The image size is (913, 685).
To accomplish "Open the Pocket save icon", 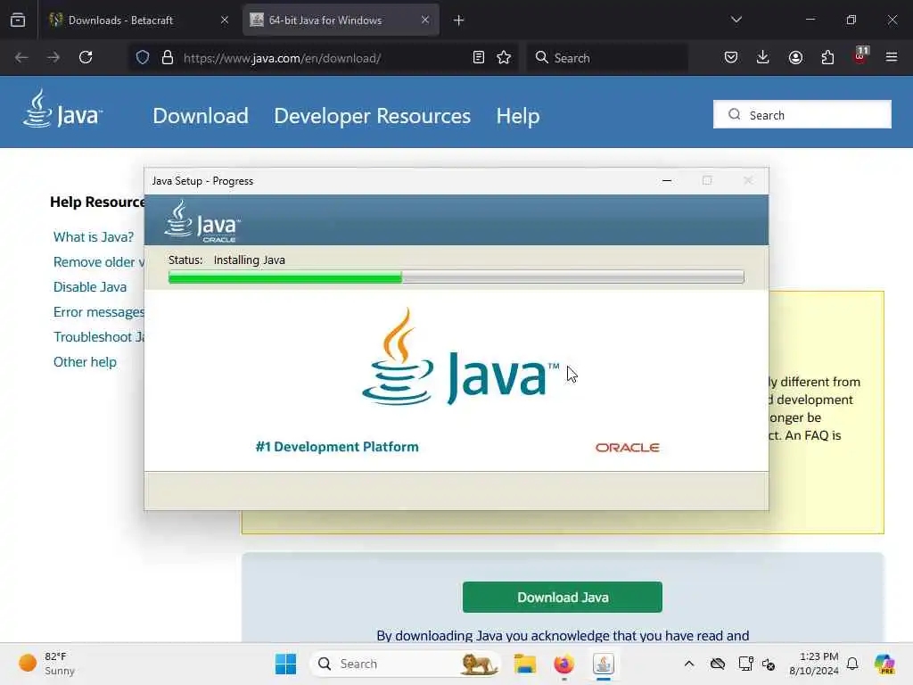I will (731, 57).
